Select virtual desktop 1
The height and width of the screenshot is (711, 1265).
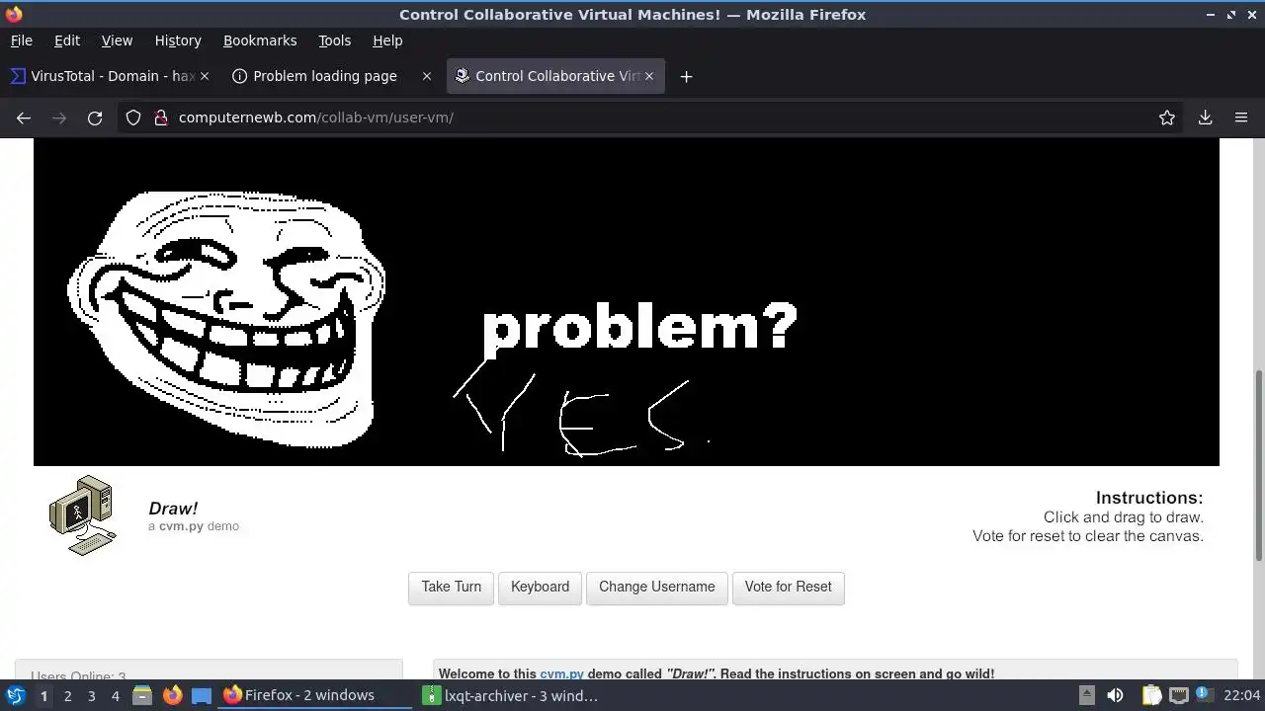click(x=43, y=695)
